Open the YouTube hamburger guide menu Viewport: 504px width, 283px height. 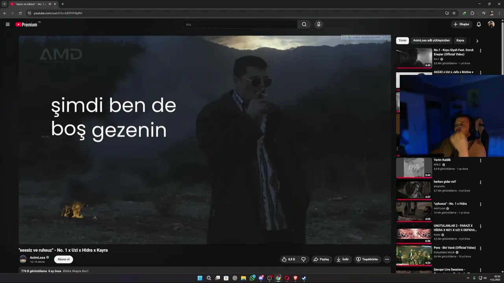point(7,24)
